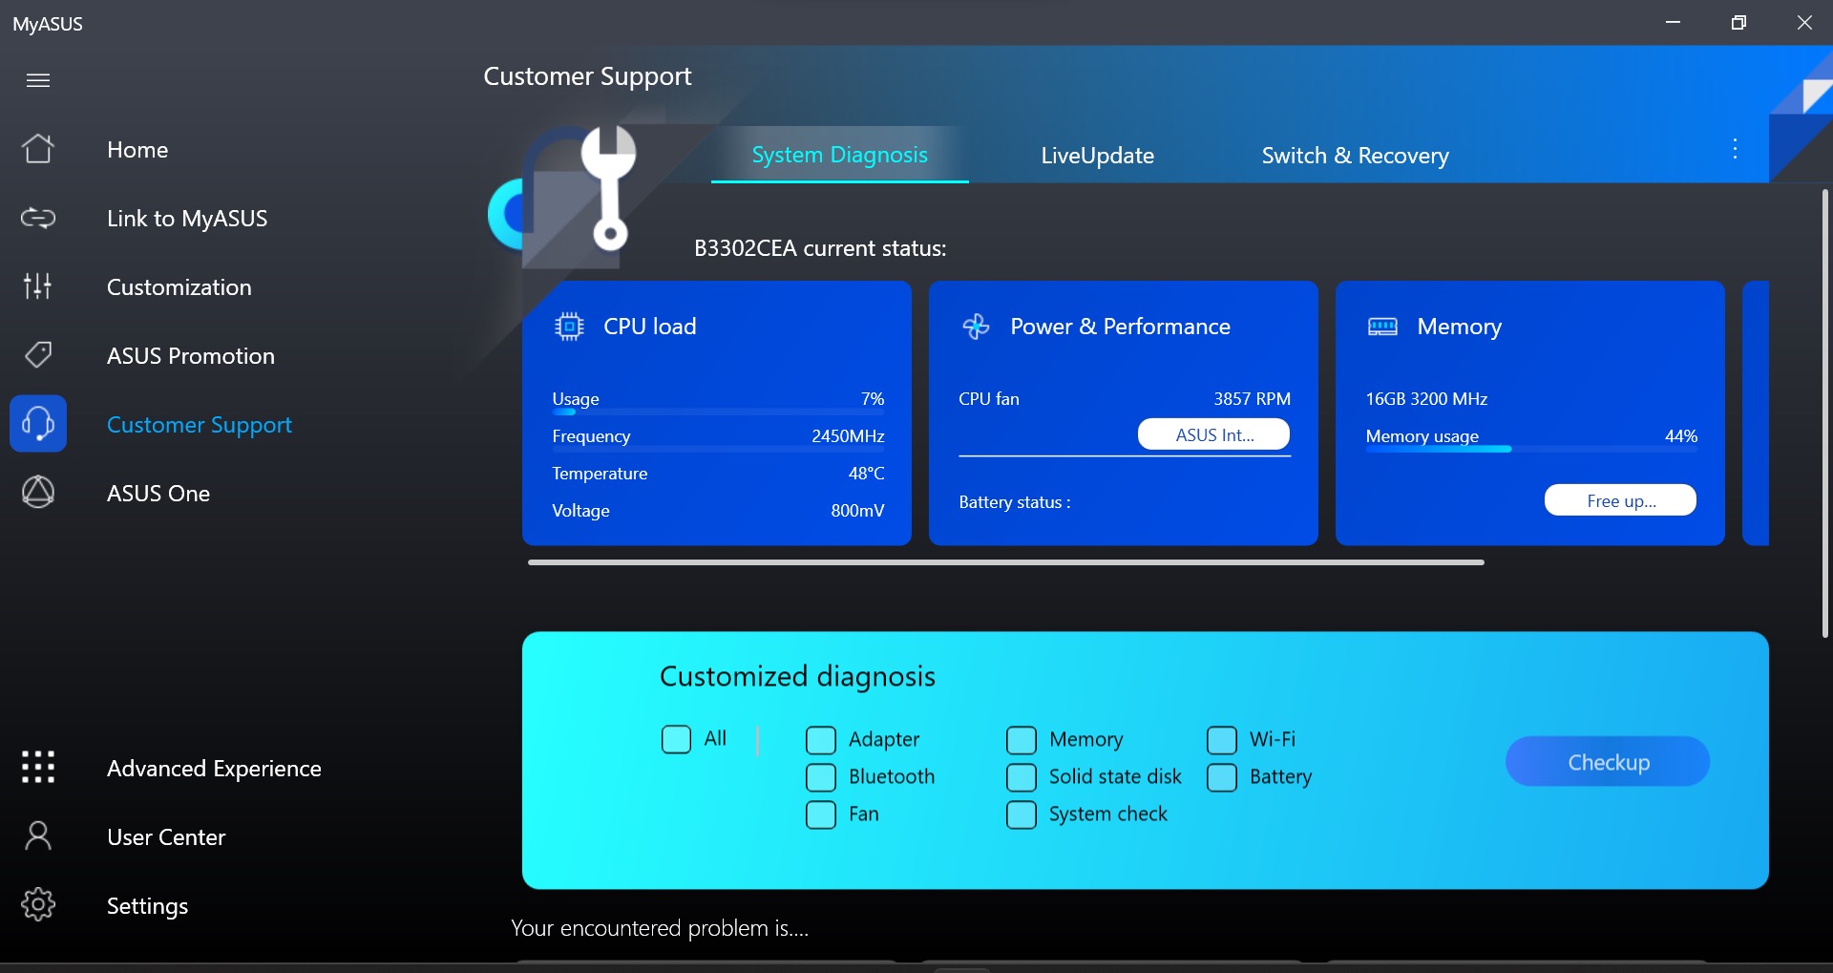Switch to Switch & Recovery tab

(1355, 156)
